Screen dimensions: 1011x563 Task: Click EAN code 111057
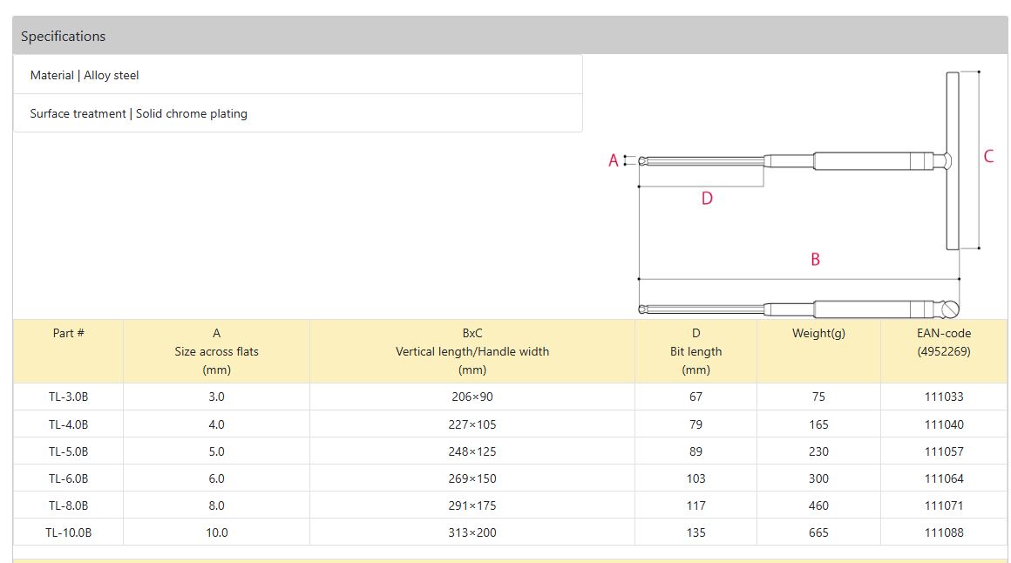[x=944, y=451]
